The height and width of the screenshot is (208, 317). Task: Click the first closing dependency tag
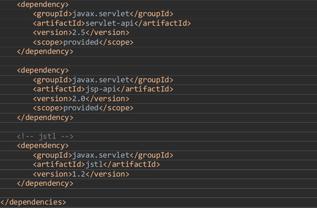[45, 51]
